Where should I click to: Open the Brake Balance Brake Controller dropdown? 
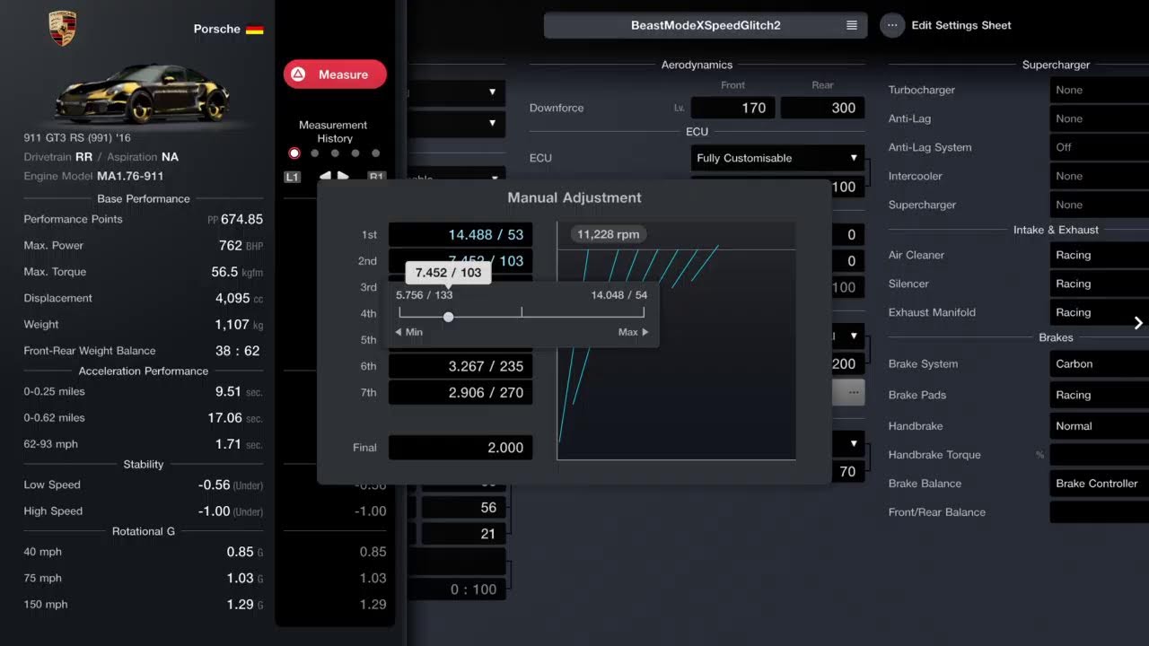pyautogui.click(x=1099, y=484)
